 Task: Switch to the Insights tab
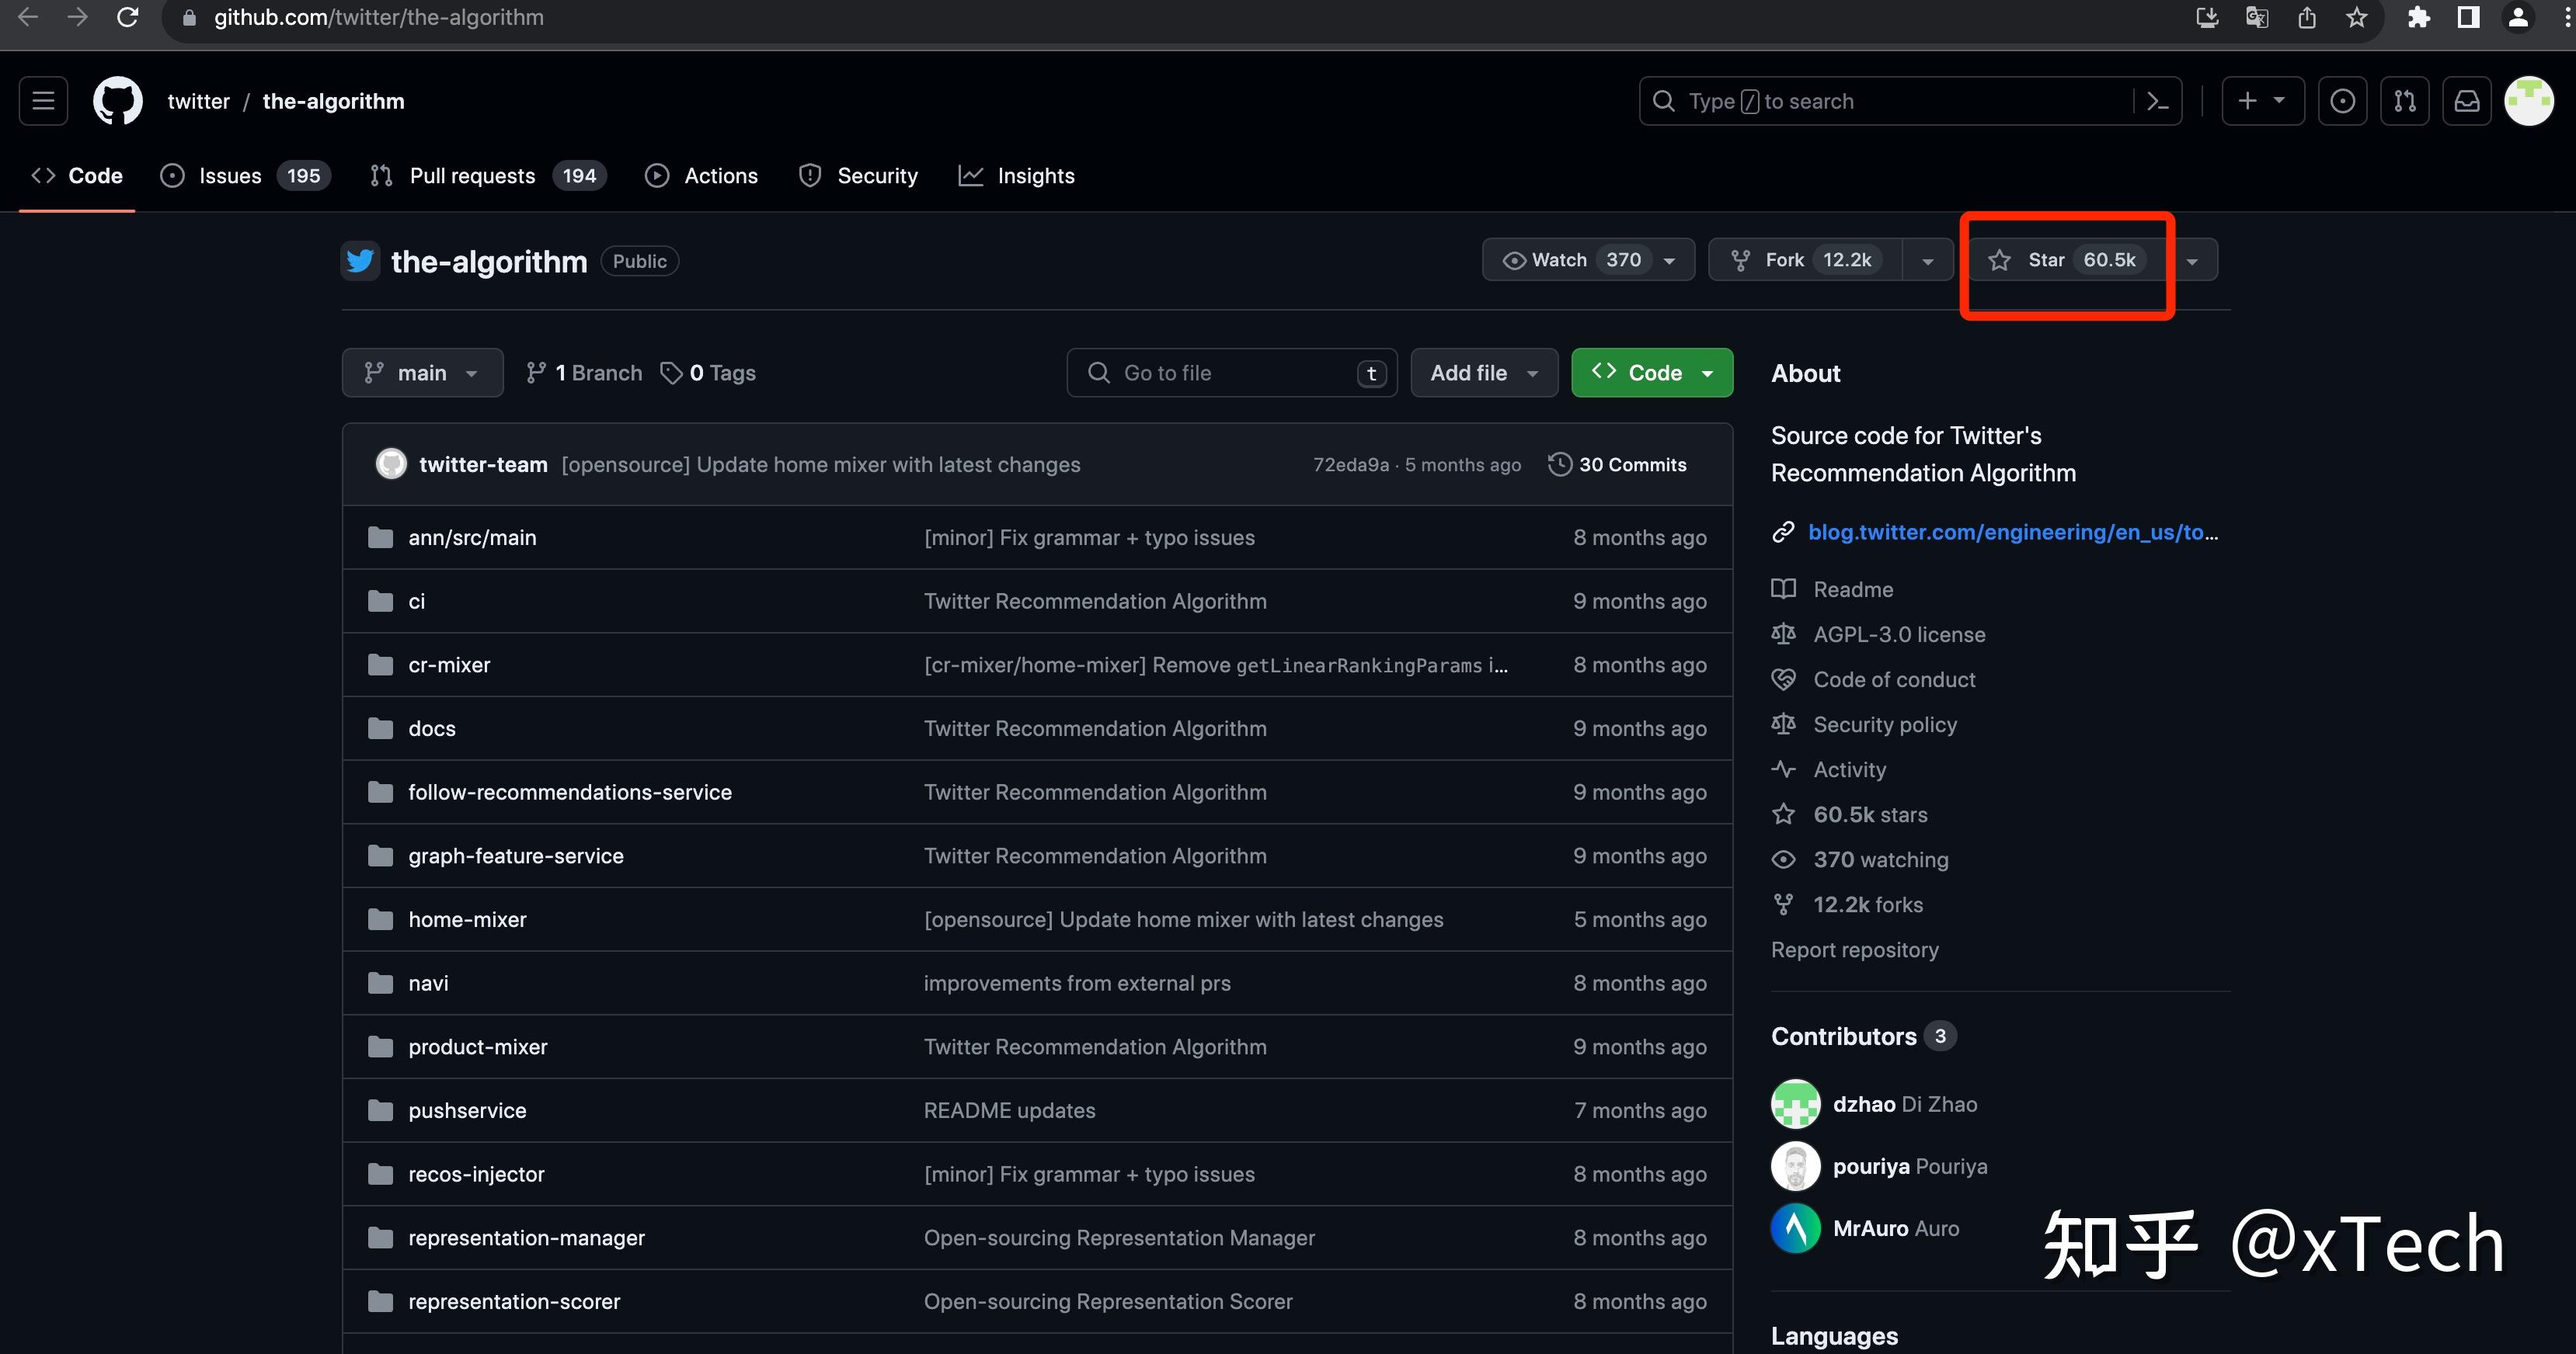coord(1035,176)
